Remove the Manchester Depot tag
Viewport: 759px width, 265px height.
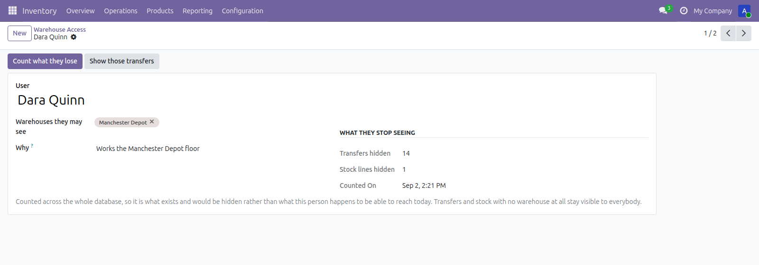tap(152, 122)
